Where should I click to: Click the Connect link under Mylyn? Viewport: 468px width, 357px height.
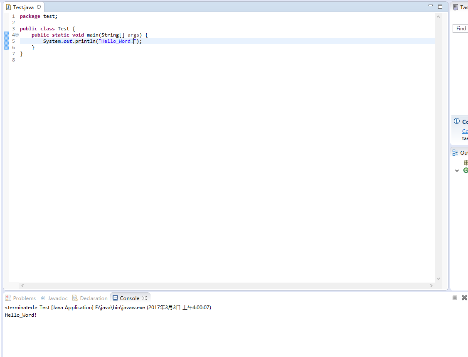(x=465, y=131)
